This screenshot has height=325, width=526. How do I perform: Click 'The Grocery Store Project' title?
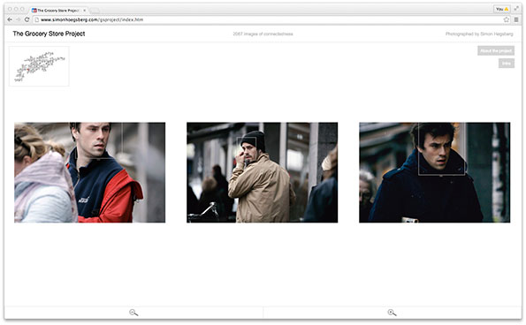coord(49,34)
